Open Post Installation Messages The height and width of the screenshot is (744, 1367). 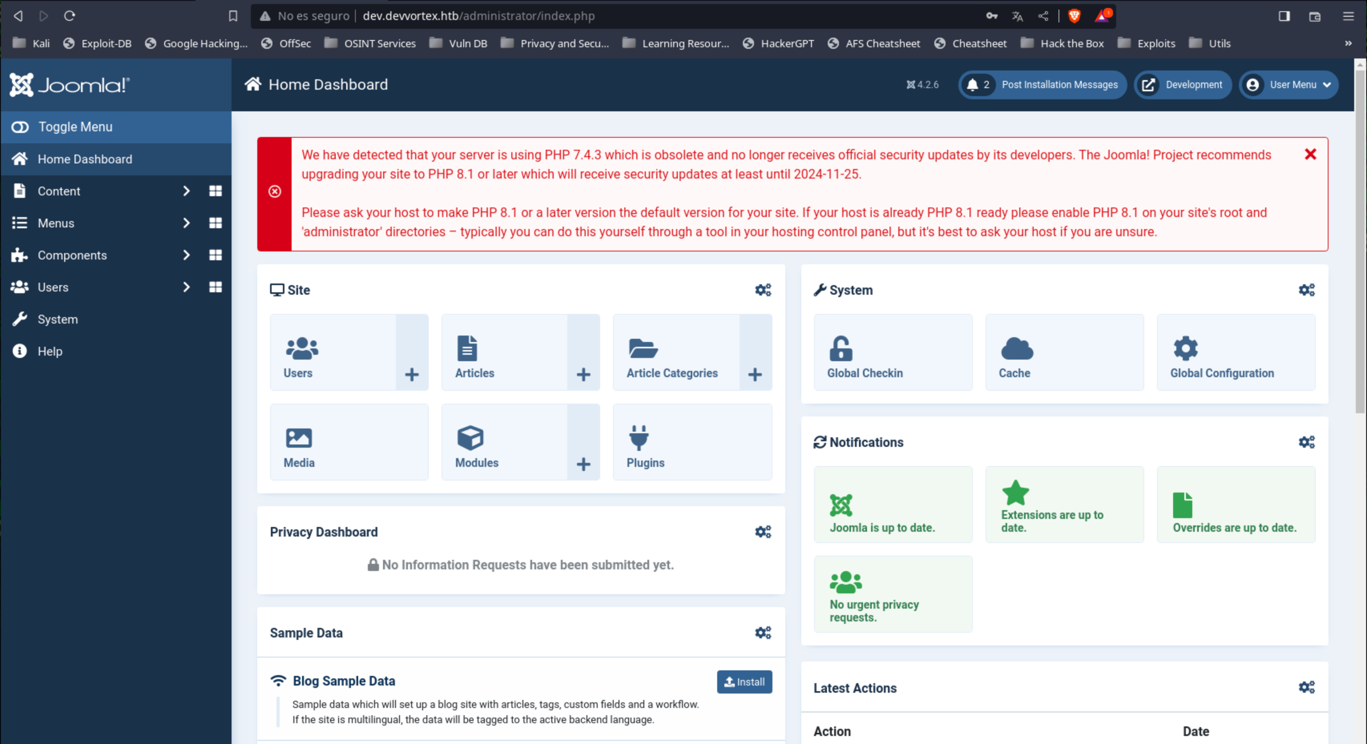coord(1043,85)
